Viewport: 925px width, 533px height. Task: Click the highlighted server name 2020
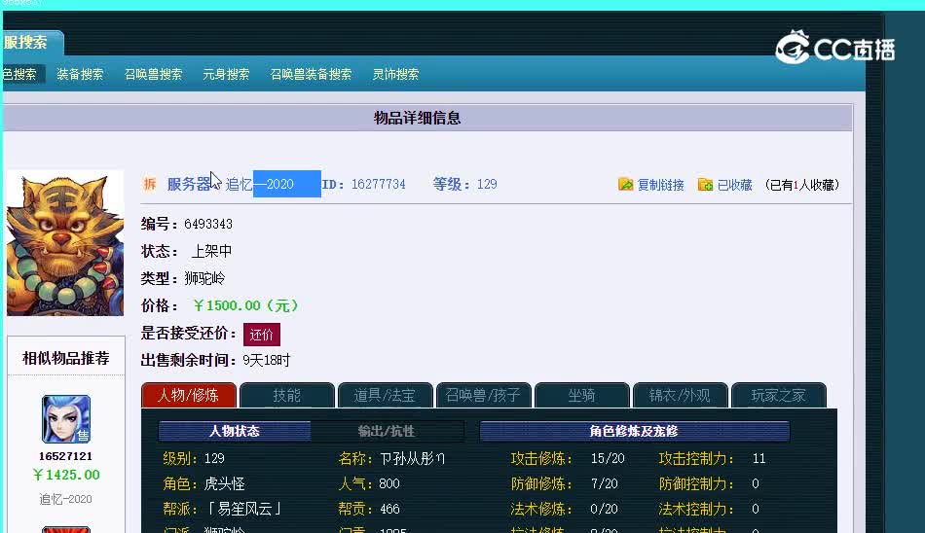[286, 184]
